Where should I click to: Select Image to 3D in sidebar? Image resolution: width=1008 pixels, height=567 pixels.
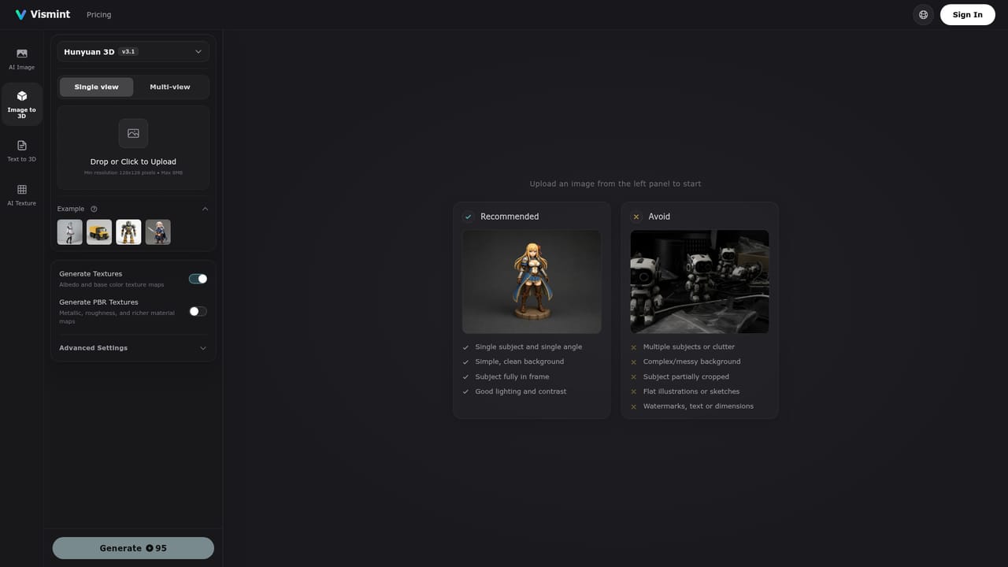coord(22,104)
